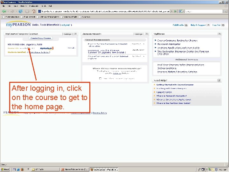Go back with the green Back arrow
This screenshot has width=229, height=172.
pos(4,11)
